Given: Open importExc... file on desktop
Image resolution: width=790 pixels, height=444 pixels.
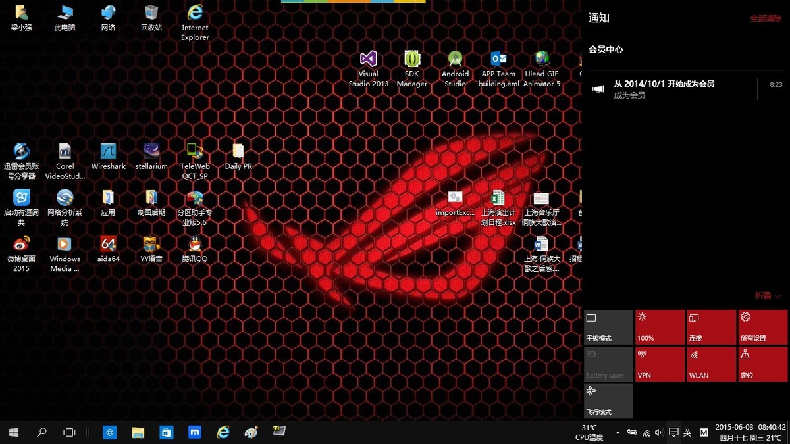Looking at the screenshot, I should (x=456, y=203).
